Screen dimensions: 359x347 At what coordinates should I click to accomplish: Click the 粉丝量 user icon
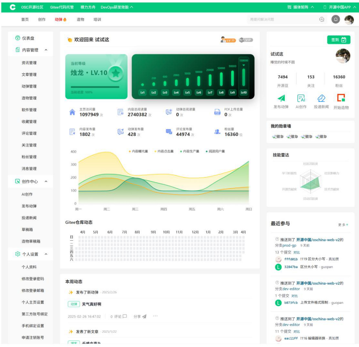(217, 132)
